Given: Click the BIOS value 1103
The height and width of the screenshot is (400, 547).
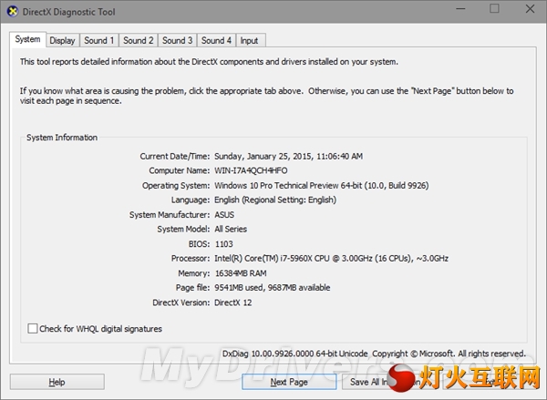Looking at the screenshot, I should 224,244.
